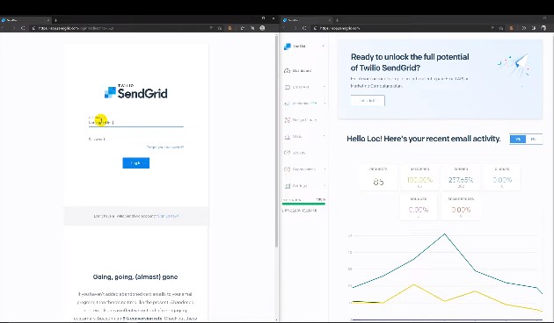Click the password field on the login form
Screen dimensions: 554x323
(136, 140)
